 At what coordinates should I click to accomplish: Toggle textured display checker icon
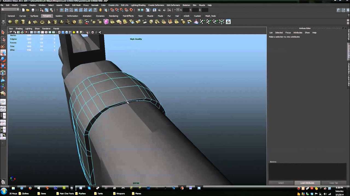pos(70,32)
